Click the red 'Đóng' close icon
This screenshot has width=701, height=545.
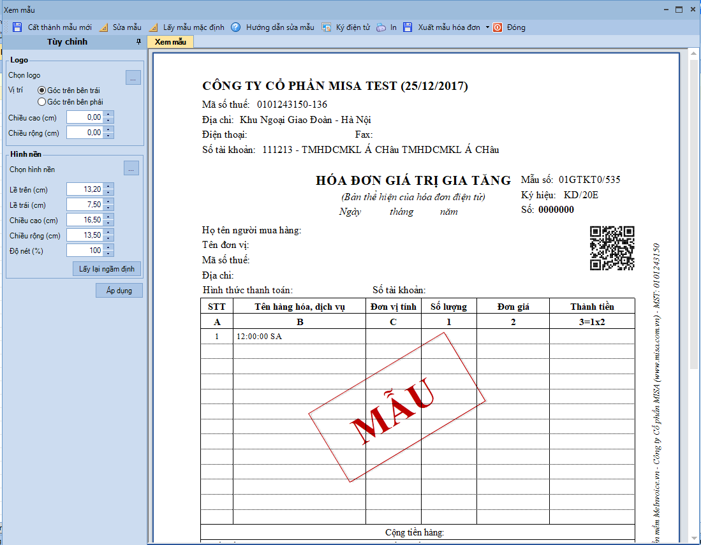click(x=498, y=27)
